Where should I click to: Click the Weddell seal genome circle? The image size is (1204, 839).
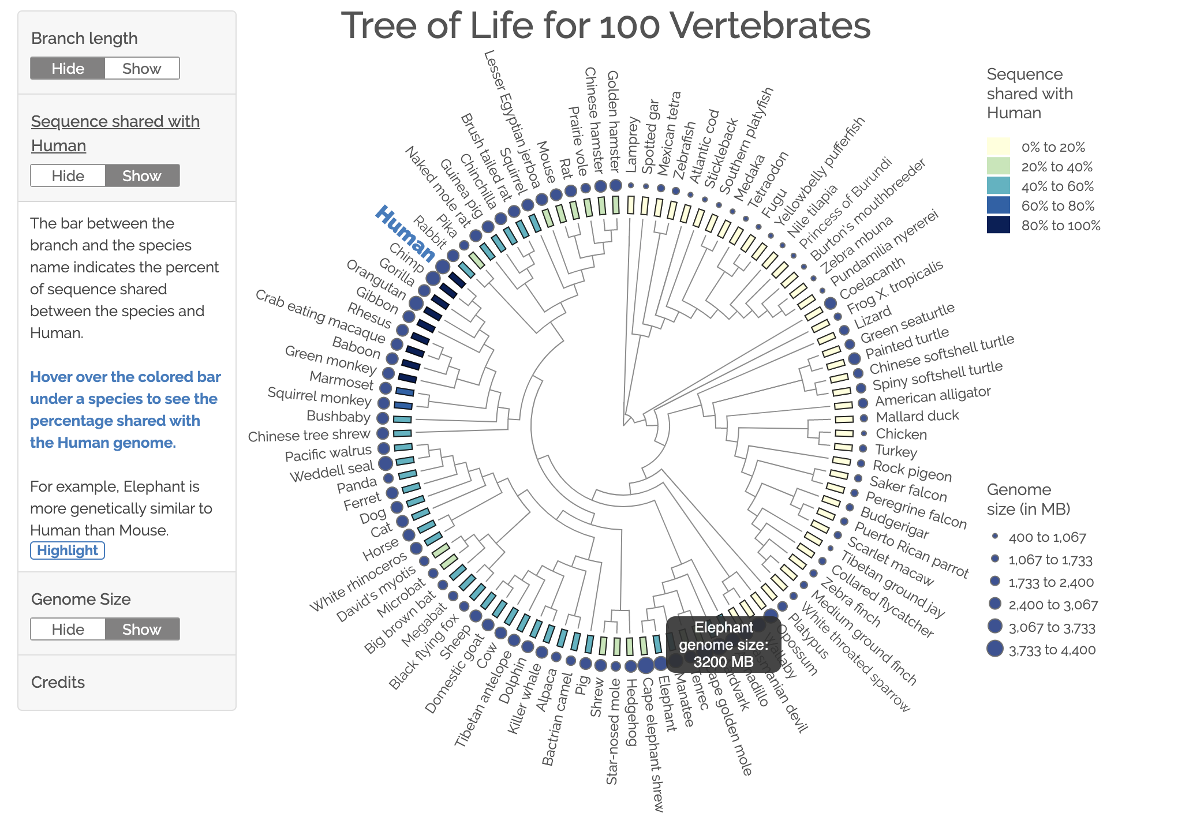tap(386, 463)
